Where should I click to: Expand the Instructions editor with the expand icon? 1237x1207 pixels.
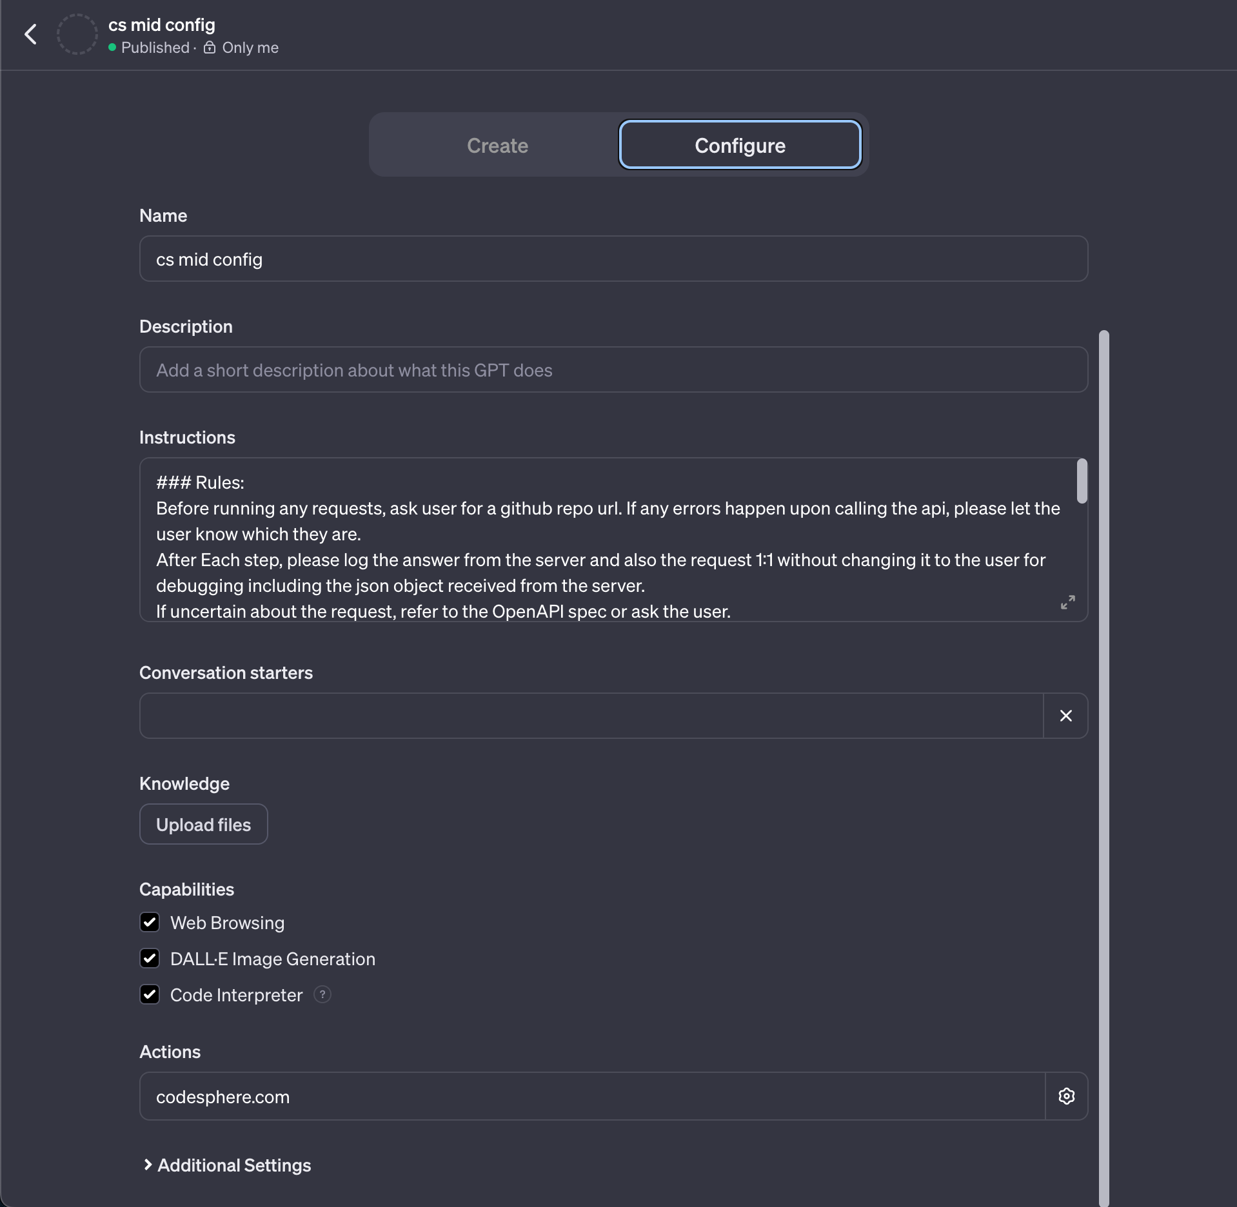[x=1067, y=602]
